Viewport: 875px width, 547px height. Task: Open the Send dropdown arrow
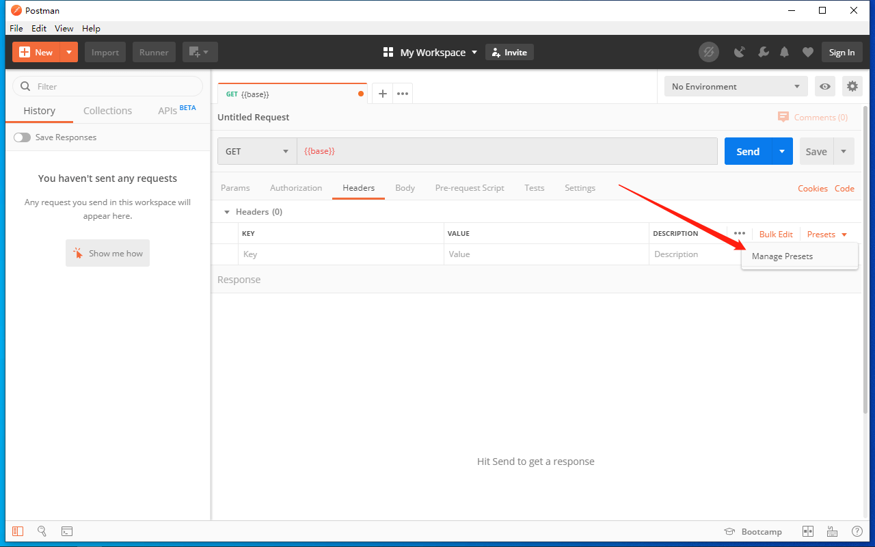783,151
